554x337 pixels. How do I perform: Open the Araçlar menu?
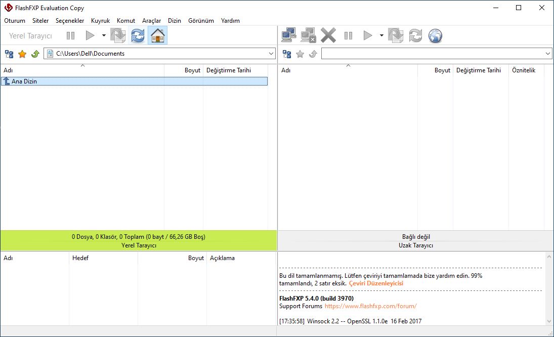click(x=152, y=20)
